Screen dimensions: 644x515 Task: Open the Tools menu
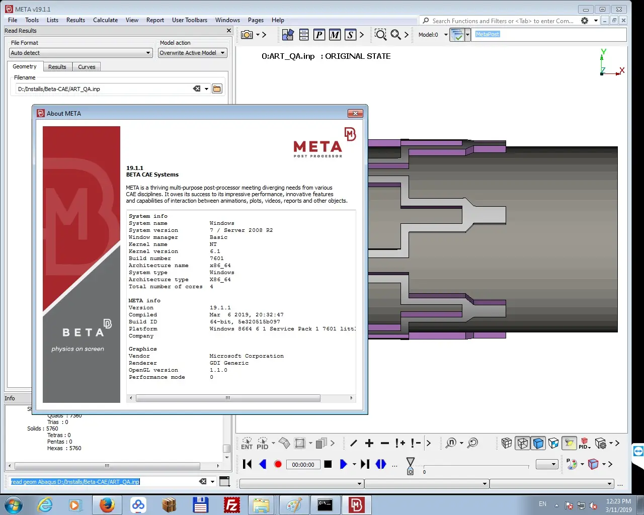click(32, 20)
